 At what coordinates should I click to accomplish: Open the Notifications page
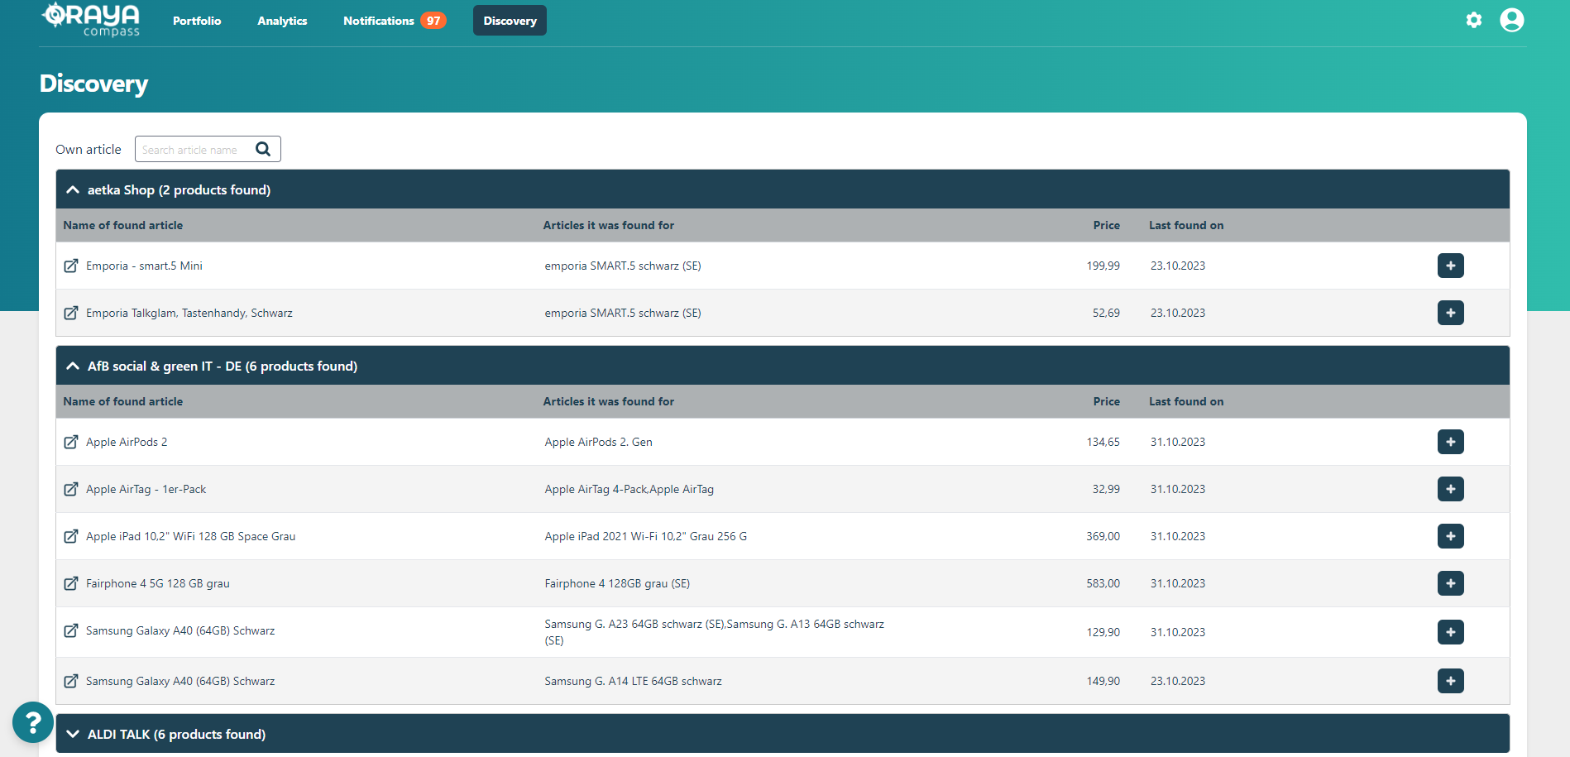tap(378, 20)
